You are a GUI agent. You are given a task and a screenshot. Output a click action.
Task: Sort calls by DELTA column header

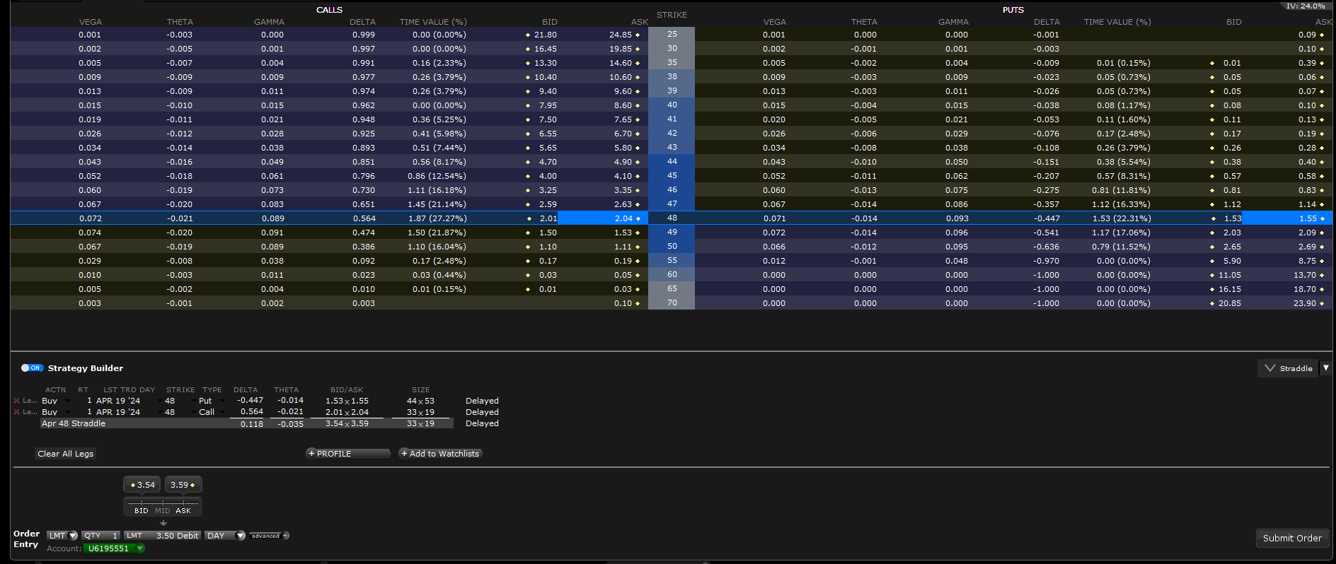coord(362,22)
